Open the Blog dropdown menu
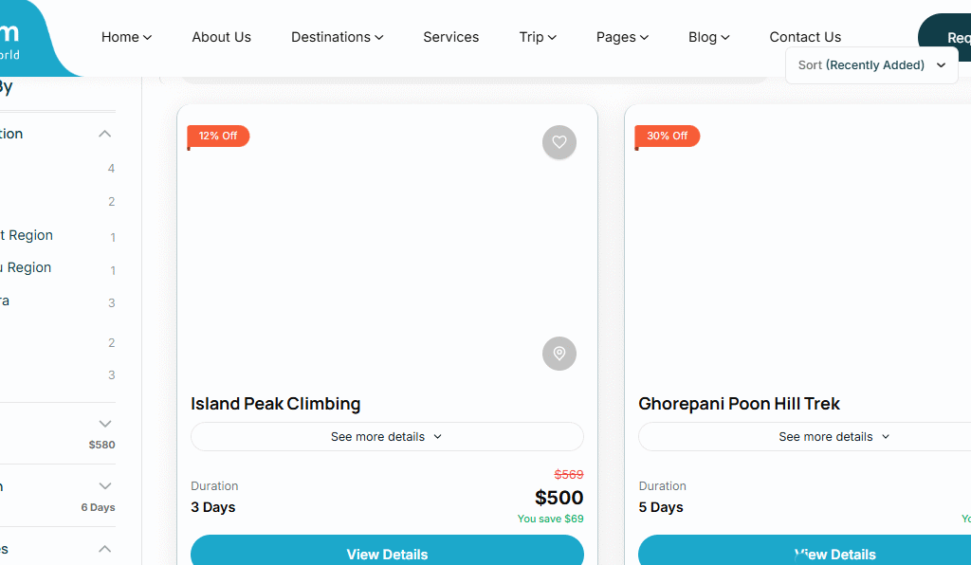Image resolution: width=971 pixels, height=565 pixels. [708, 37]
